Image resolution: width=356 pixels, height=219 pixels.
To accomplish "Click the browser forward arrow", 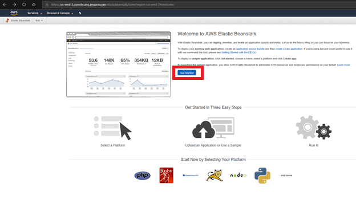I will point(14,5).
